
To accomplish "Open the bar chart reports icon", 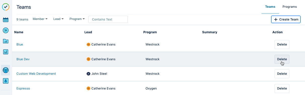I will tap(6, 52).
